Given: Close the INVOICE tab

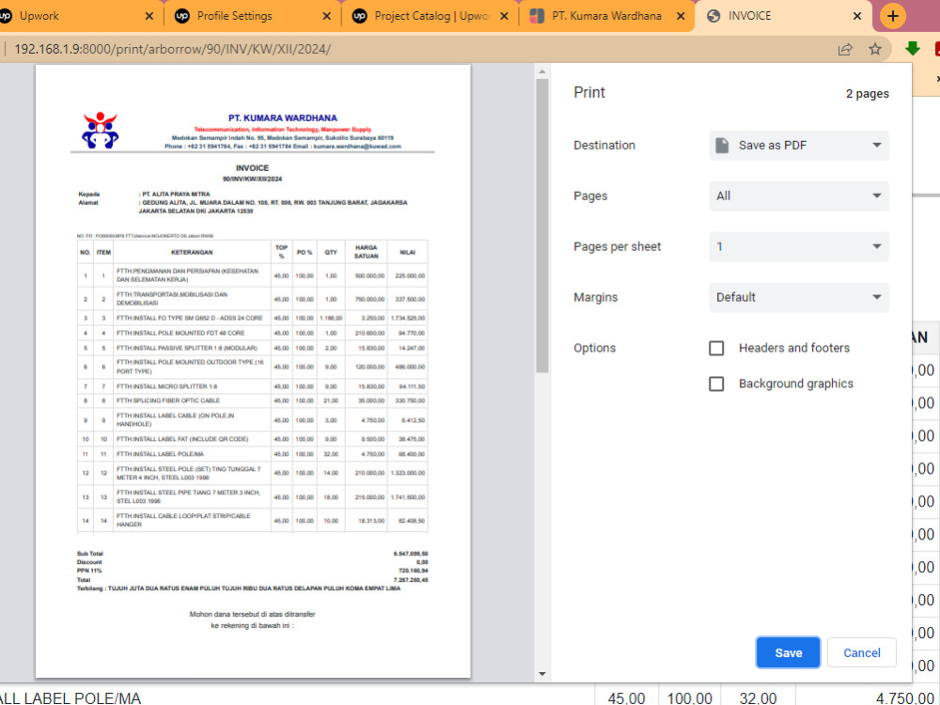Looking at the screenshot, I should pyautogui.click(x=857, y=16).
